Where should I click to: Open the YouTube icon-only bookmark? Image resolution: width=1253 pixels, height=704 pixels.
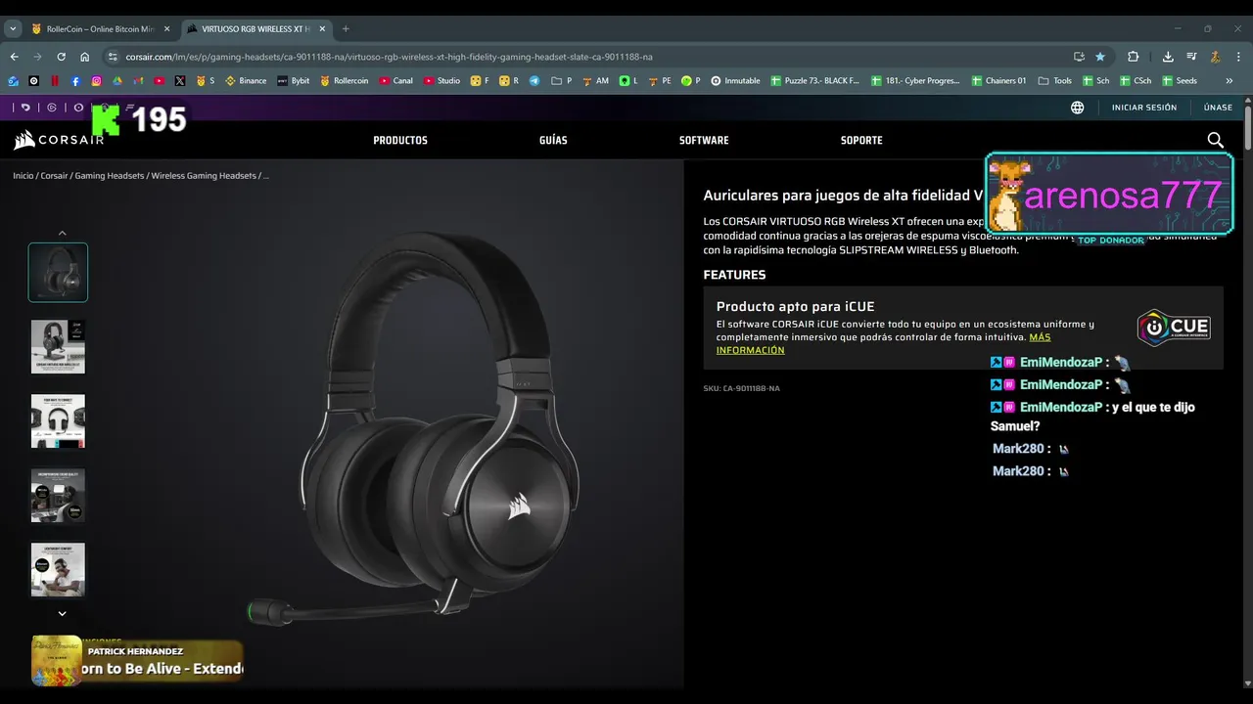pos(160,81)
